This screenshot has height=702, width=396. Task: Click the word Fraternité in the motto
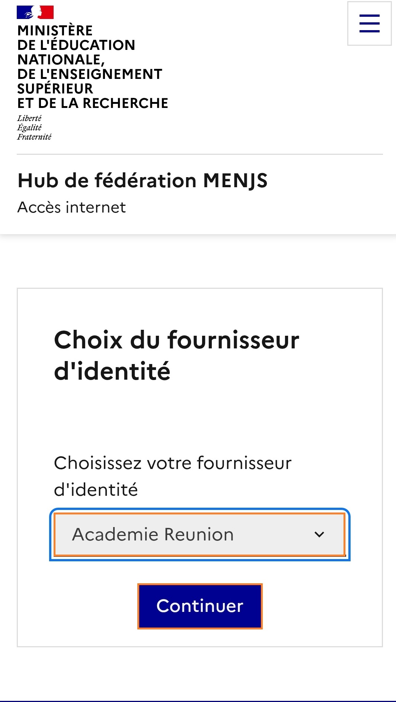tap(34, 137)
